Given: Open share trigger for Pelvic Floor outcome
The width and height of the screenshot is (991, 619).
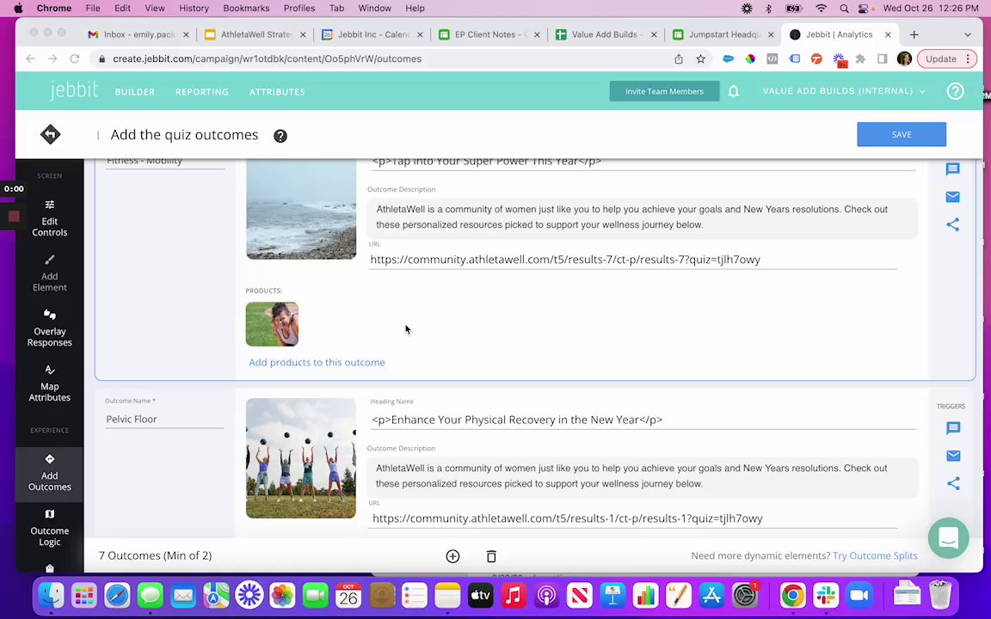Looking at the screenshot, I should pyautogui.click(x=953, y=484).
